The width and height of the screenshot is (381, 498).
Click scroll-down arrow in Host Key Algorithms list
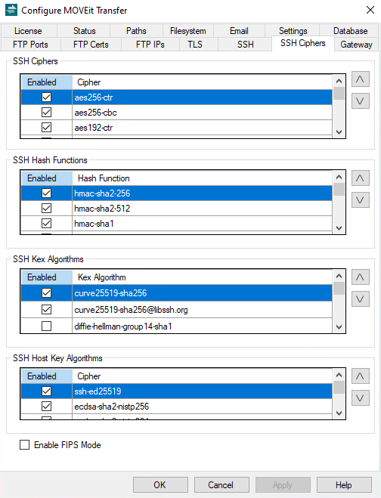click(x=339, y=413)
